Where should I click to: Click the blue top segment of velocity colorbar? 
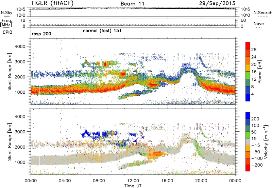point(248,115)
